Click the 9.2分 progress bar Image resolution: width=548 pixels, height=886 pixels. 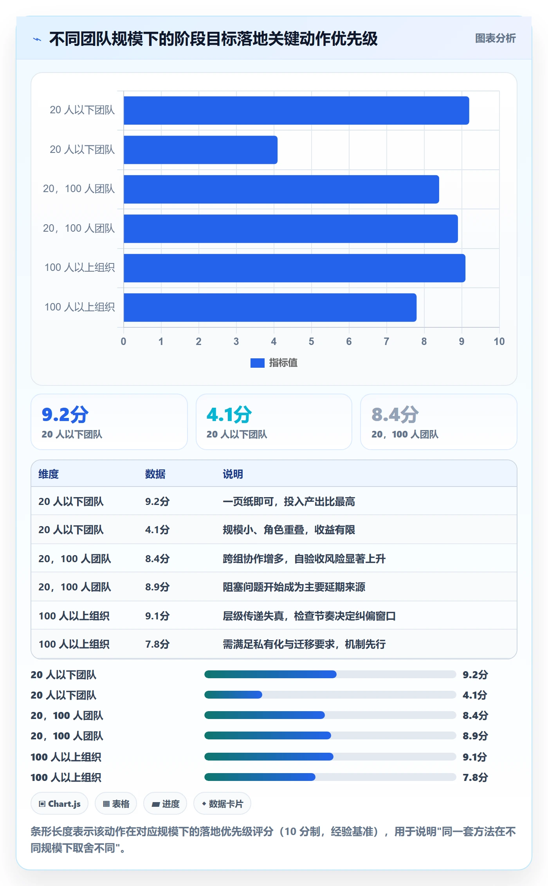pos(330,674)
